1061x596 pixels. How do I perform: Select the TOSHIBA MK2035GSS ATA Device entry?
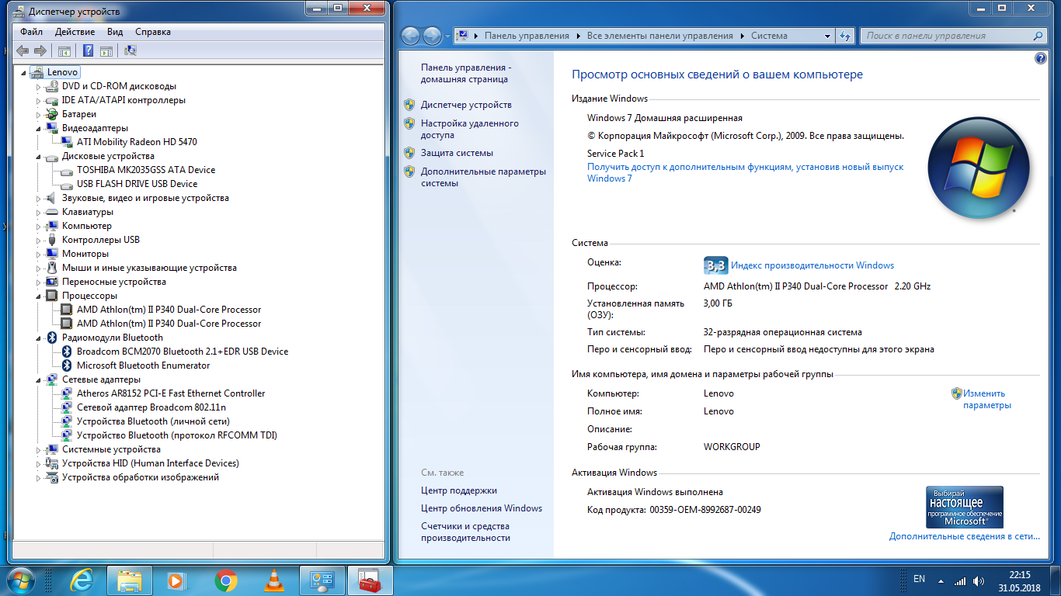coord(146,170)
